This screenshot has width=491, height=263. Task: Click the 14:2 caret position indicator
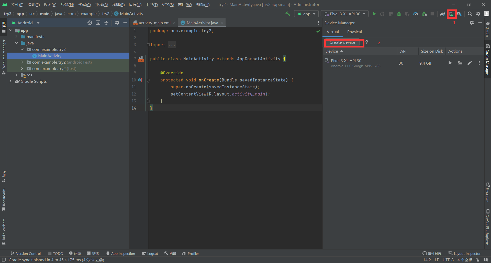(x=427, y=260)
